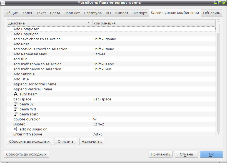Select the Add Composer row
Screen dimensions: 227x163
point(111,29)
